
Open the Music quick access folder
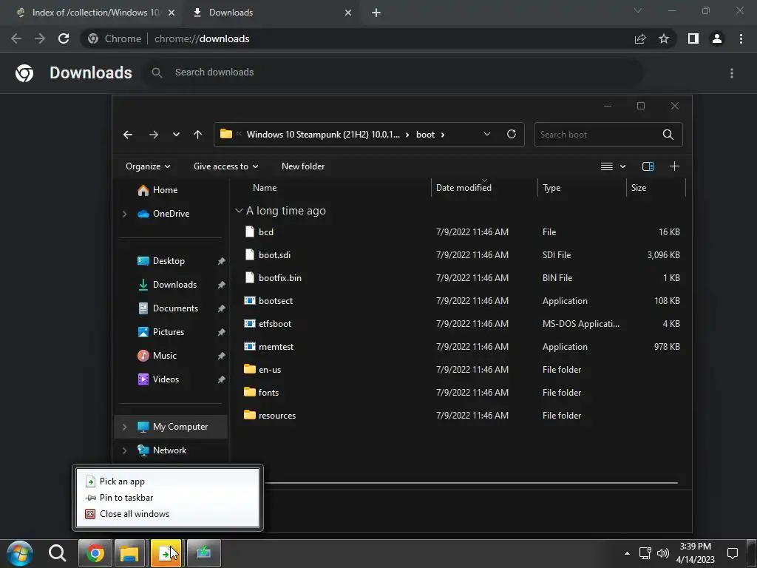(x=165, y=356)
